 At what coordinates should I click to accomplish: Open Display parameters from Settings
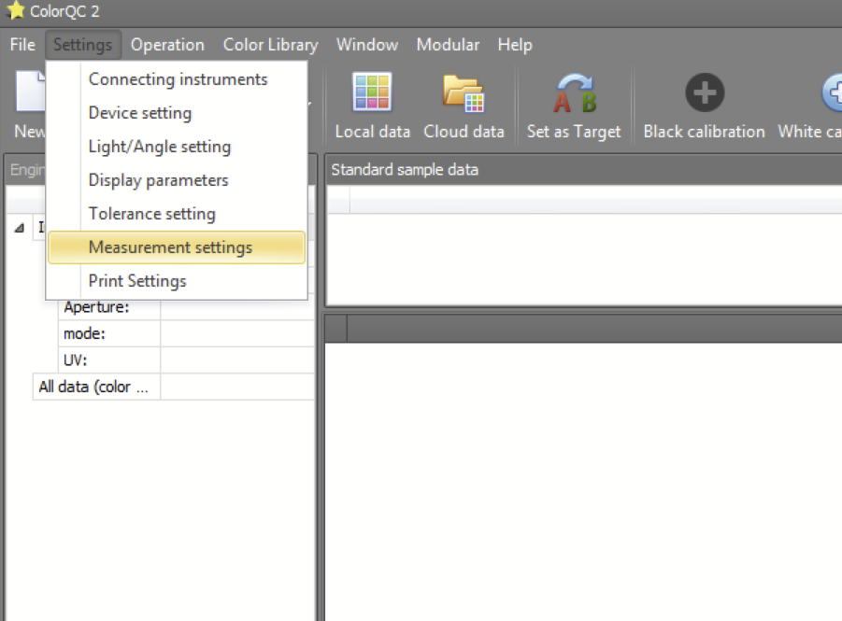click(x=158, y=180)
